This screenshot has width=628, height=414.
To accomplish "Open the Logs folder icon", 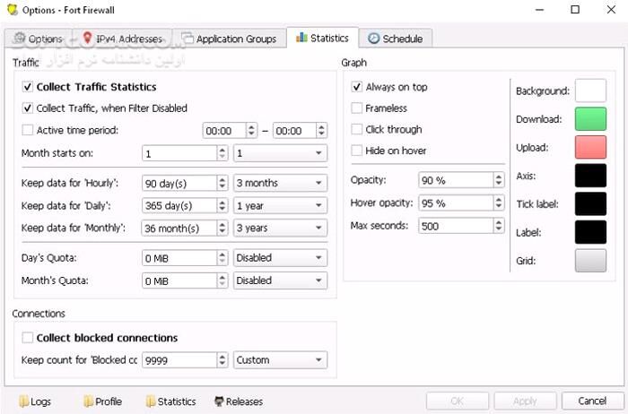I will pos(23,401).
